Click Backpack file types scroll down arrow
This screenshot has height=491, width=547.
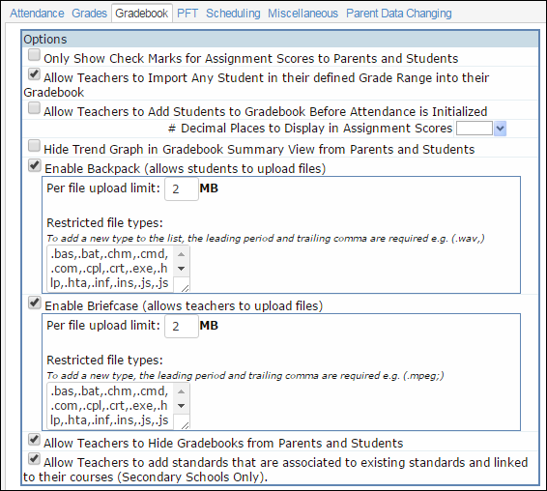pyautogui.click(x=181, y=269)
